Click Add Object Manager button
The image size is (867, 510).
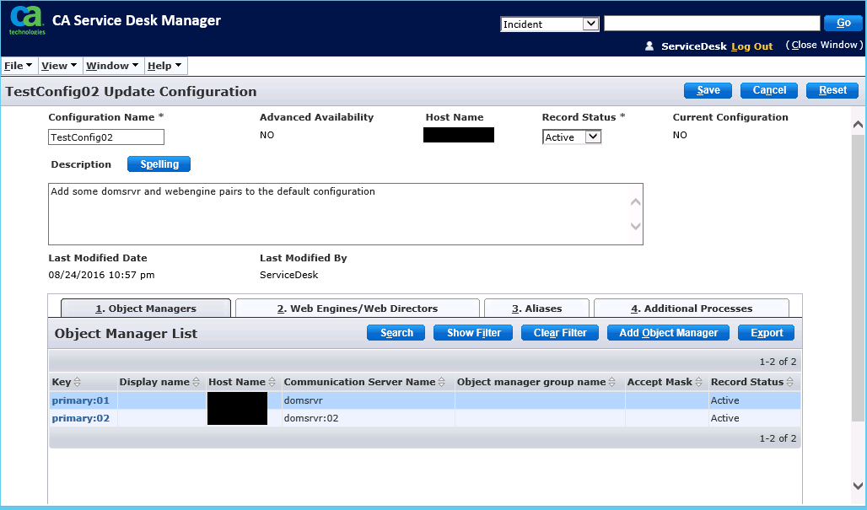coord(668,333)
